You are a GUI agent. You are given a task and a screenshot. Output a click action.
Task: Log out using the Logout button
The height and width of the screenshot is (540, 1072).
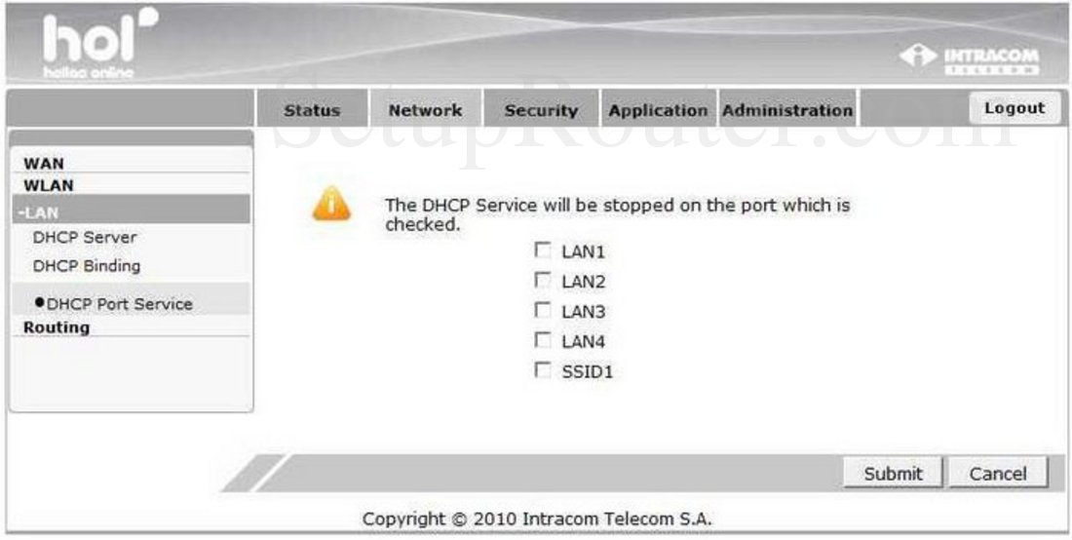click(1015, 108)
